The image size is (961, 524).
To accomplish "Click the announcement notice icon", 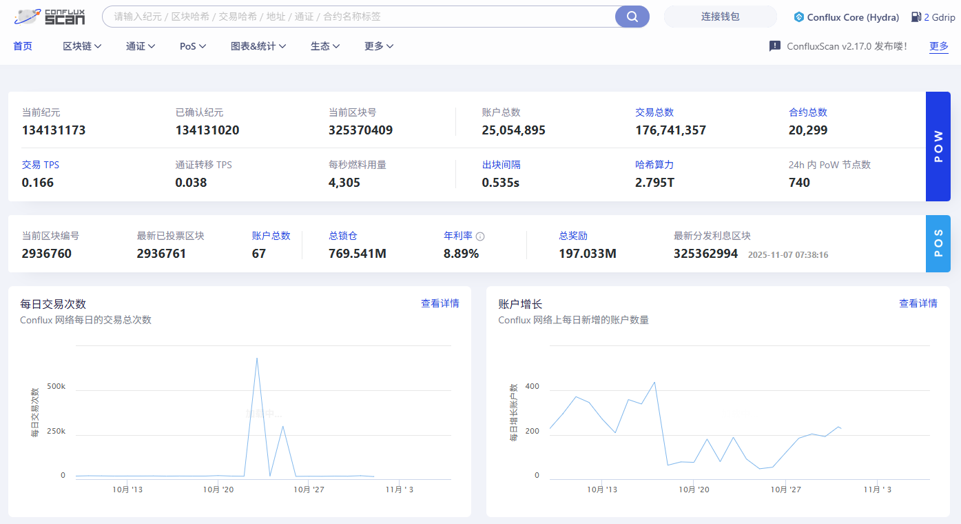I will pyautogui.click(x=774, y=46).
